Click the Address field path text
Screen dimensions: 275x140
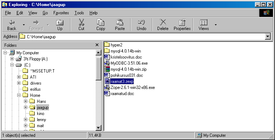pos(41,37)
